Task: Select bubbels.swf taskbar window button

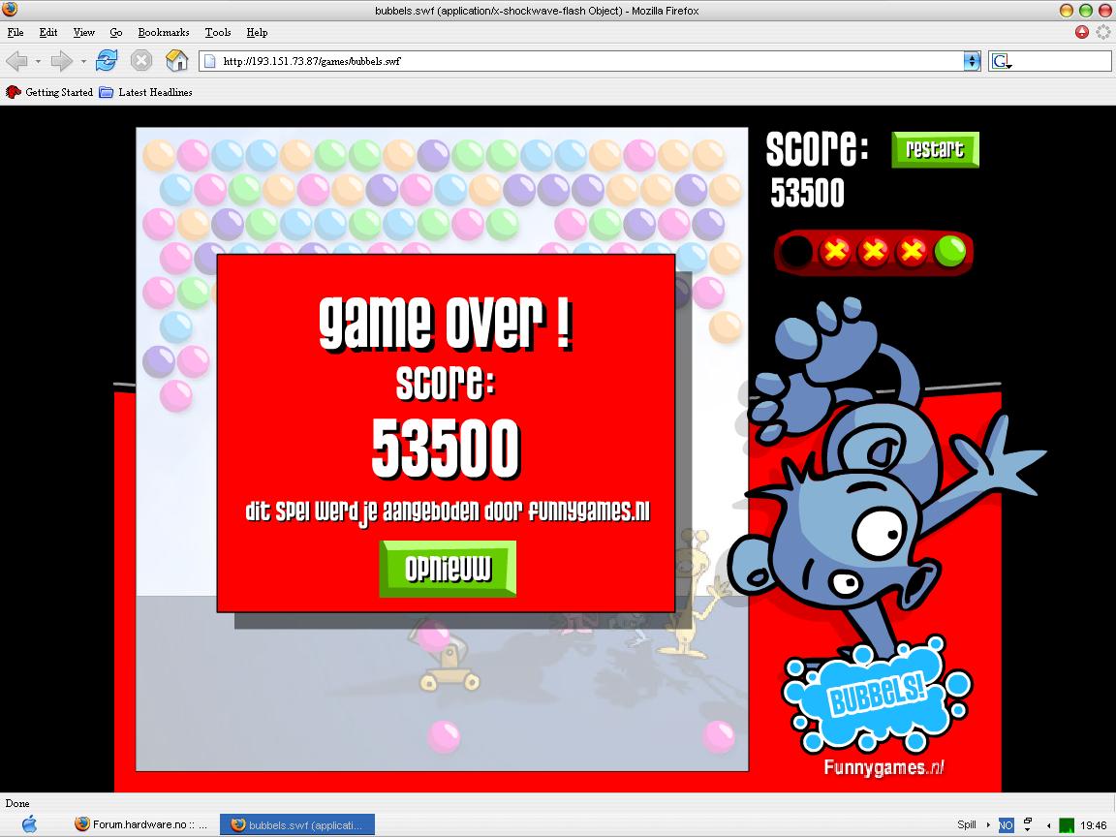Action: (x=296, y=825)
